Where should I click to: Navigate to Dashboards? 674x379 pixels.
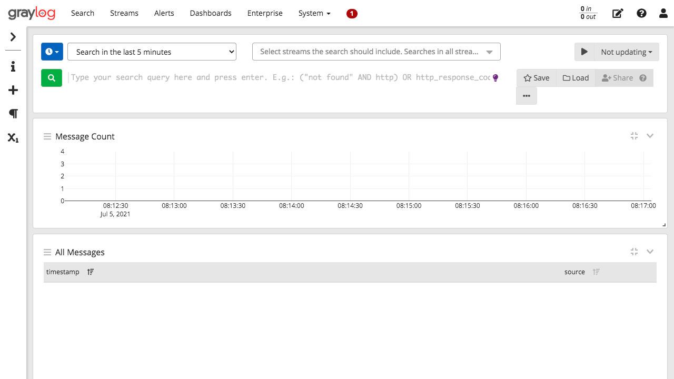click(211, 13)
